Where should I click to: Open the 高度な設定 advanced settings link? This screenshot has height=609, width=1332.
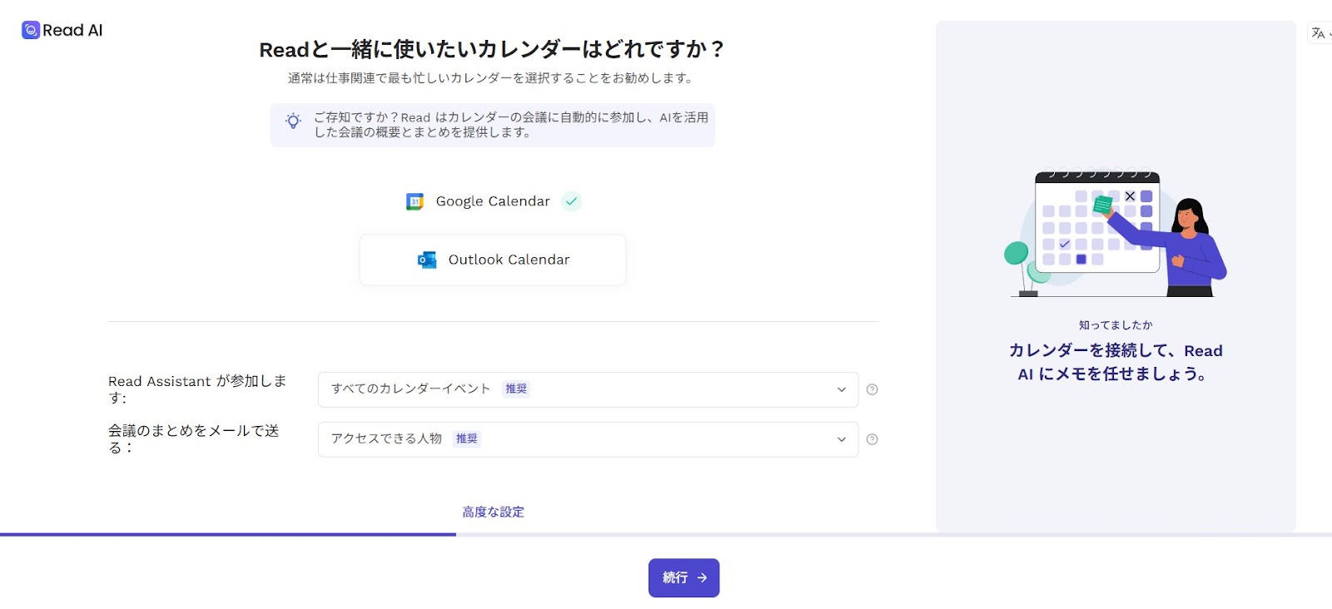point(493,512)
